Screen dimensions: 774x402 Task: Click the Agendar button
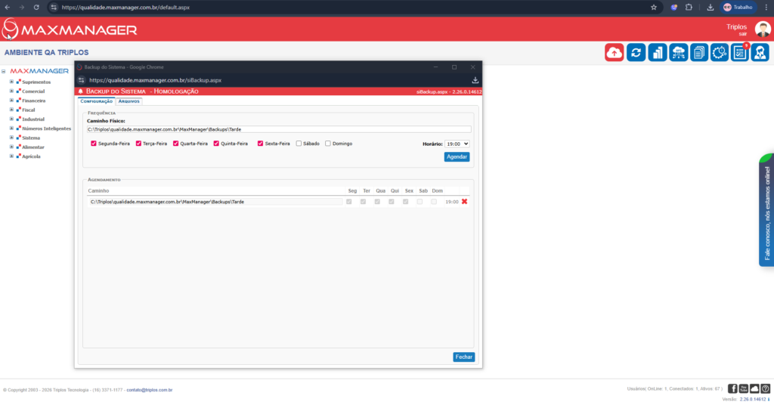click(457, 157)
